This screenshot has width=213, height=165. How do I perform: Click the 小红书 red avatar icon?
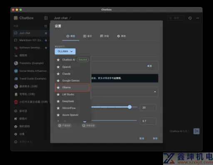click(16, 102)
